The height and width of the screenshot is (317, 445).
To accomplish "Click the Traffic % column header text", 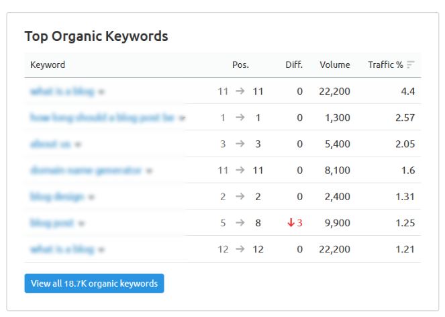I will tap(385, 65).
